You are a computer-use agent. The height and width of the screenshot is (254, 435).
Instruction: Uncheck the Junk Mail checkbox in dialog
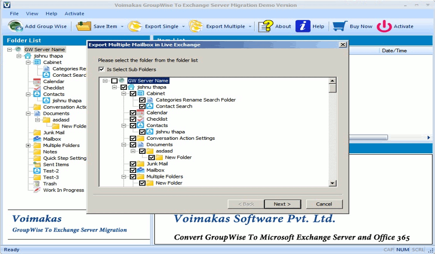pos(133,164)
